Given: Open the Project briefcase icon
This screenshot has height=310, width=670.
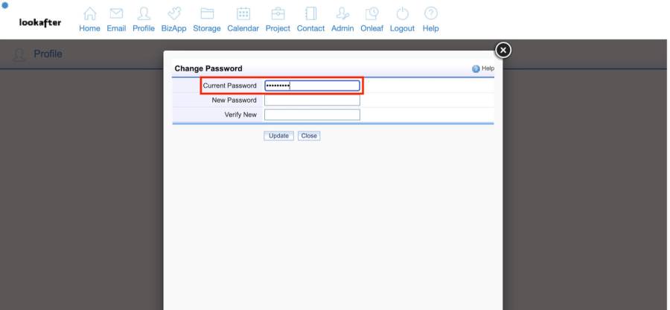Looking at the screenshot, I should [x=278, y=14].
